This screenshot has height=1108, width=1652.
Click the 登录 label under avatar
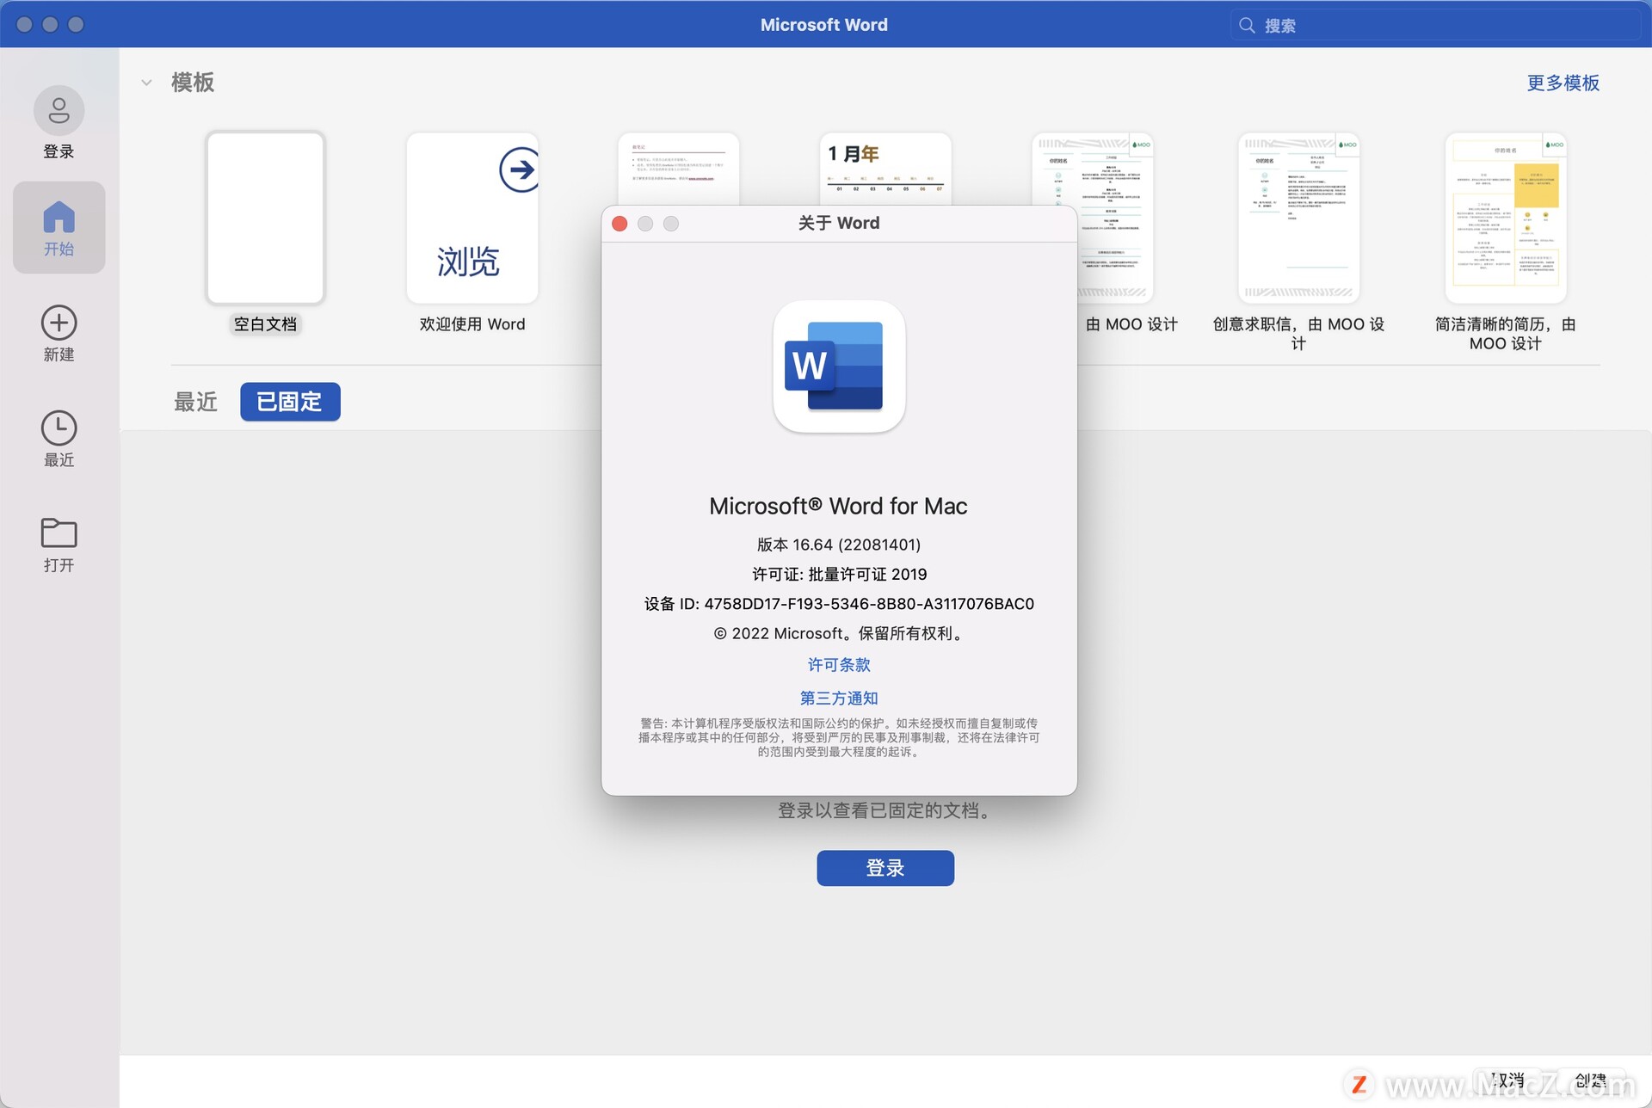point(59,151)
